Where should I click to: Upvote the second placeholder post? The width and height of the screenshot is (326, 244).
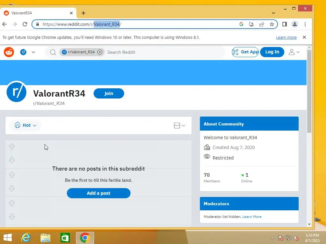(x=12, y=175)
